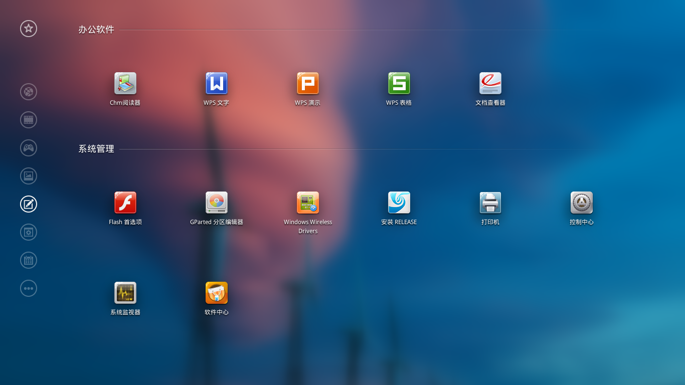The image size is (685, 385).
Task: Open the 系统监视器 system monitor
Action: (x=125, y=299)
